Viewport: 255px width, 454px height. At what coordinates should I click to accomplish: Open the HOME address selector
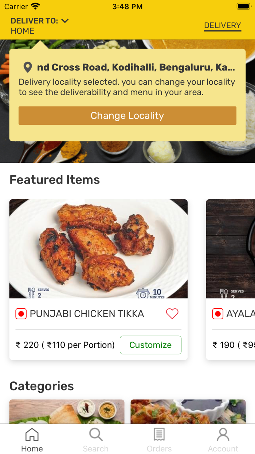click(x=23, y=31)
